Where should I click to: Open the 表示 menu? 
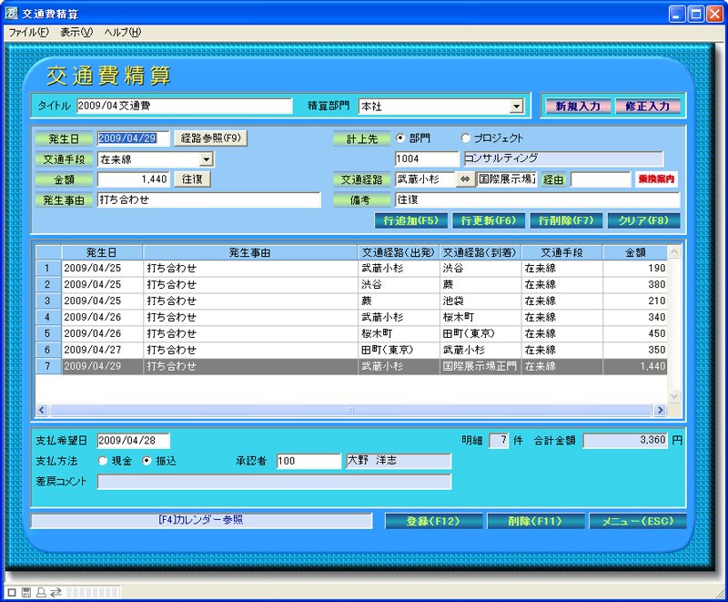tap(76, 32)
